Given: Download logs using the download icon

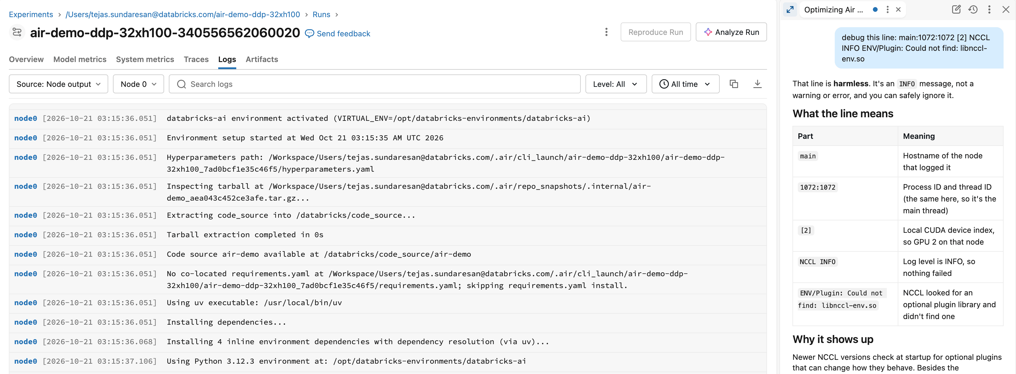Looking at the screenshot, I should tap(757, 84).
